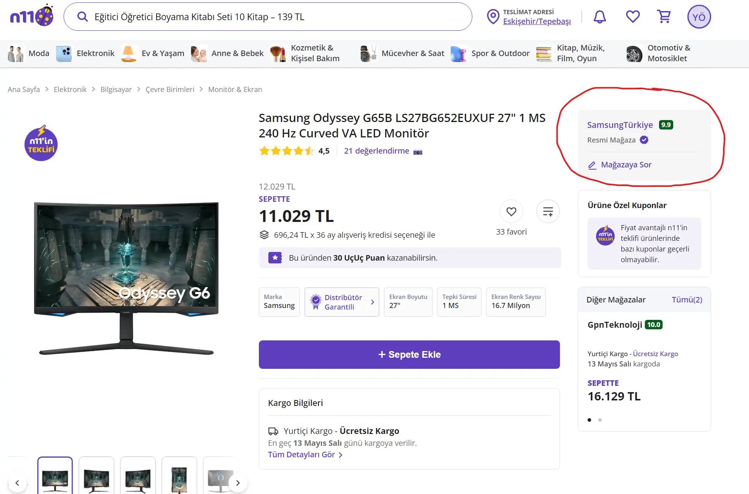This screenshot has width=749, height=494.
Task: Go to Ana Sayfa breadcrumb
Action: tap(24, 89)
